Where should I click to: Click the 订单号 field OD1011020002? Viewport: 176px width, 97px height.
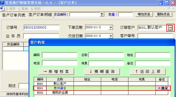point(42,27)
